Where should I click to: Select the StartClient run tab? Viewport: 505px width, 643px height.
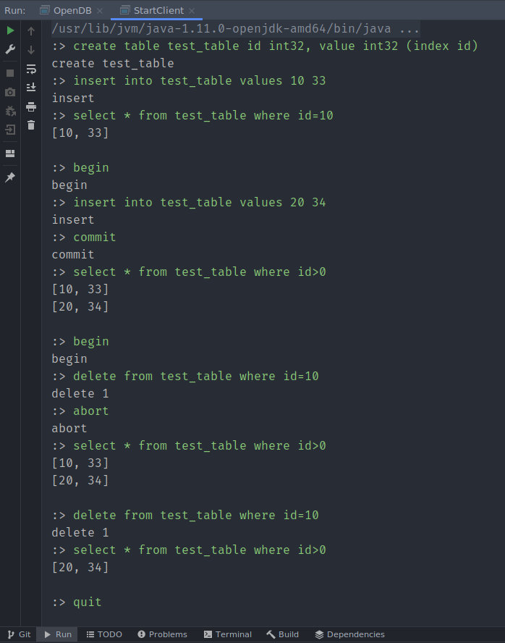(x=158, y=10)
